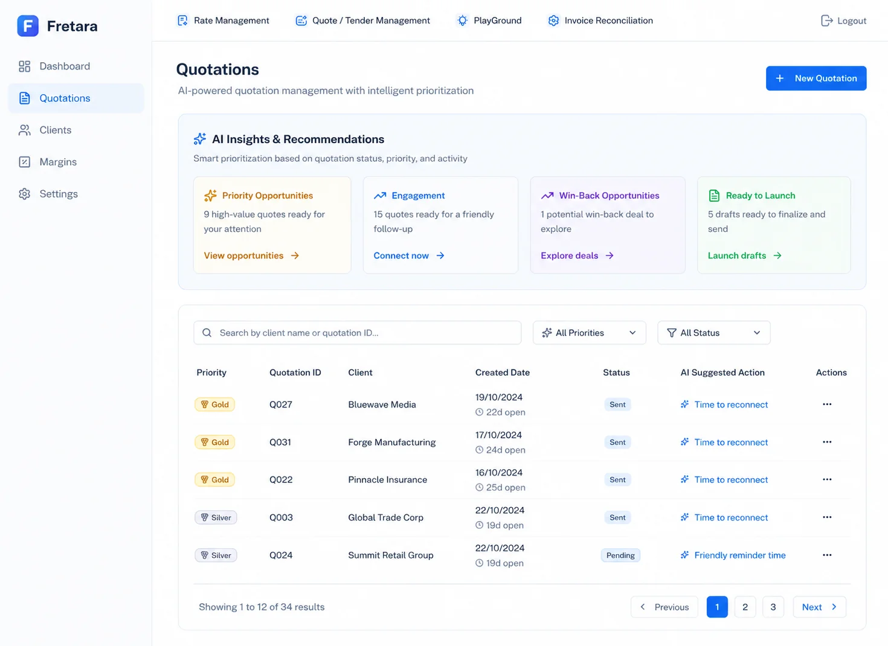888x646 pixels.
Task: Click the Launch drafts link
Action: [x=745, y=256]
